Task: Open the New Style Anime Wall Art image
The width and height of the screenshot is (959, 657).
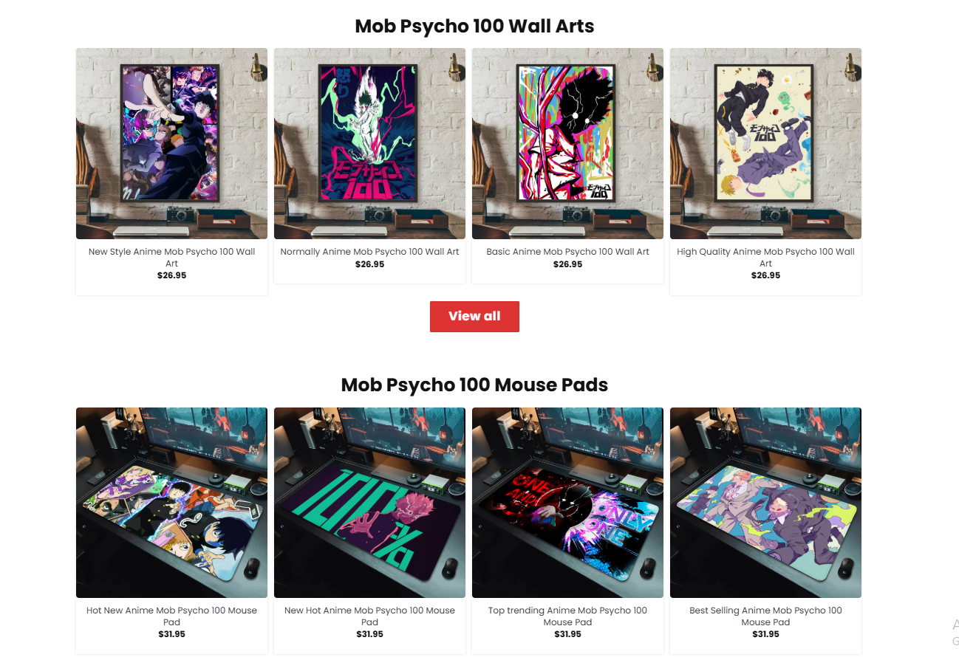Action: point(171,143)
